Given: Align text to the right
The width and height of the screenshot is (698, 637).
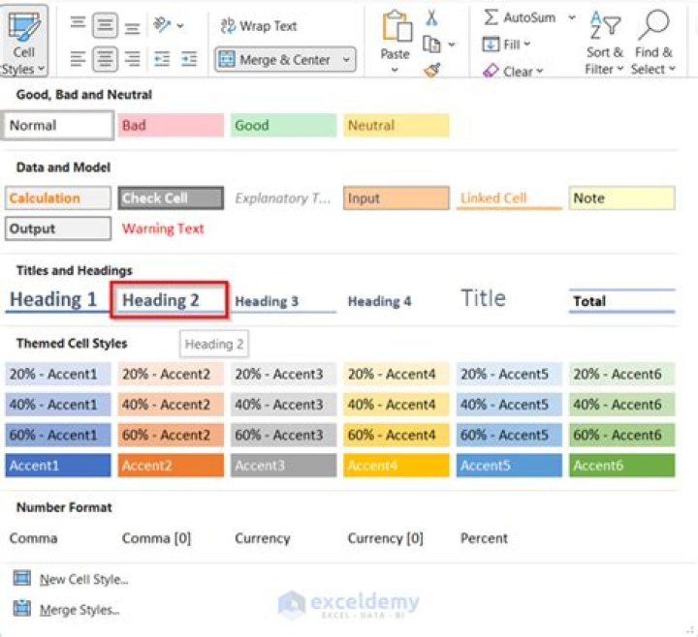Looking at the screenshot, I should [132, 59].
